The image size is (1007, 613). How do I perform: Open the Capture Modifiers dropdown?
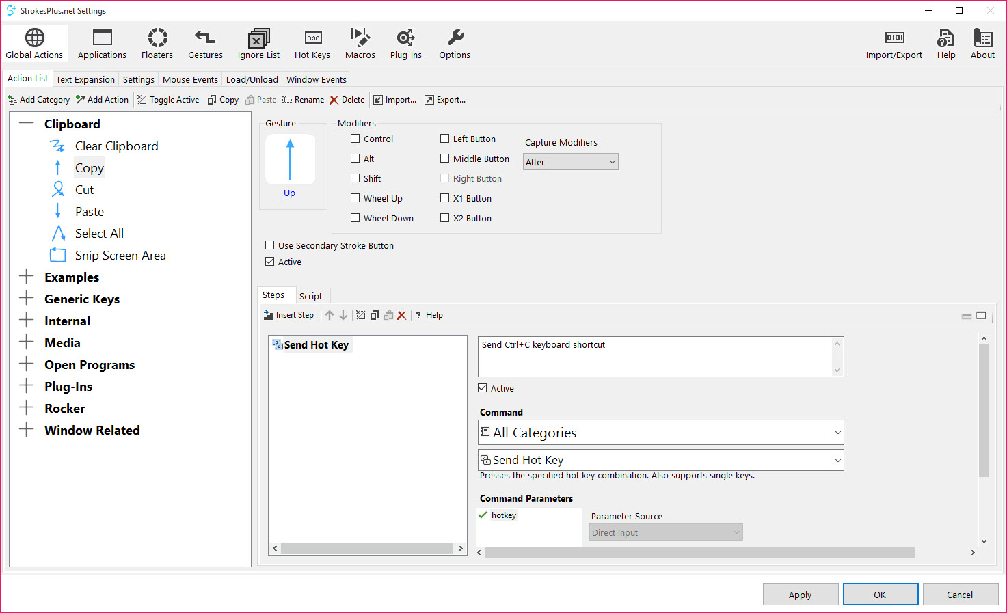[570, 162]
